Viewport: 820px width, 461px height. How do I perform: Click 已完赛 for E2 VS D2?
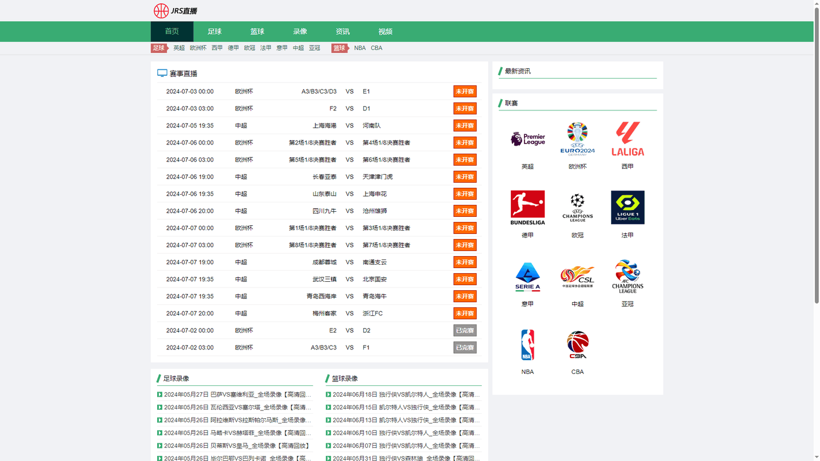click(x=465, y=331)
